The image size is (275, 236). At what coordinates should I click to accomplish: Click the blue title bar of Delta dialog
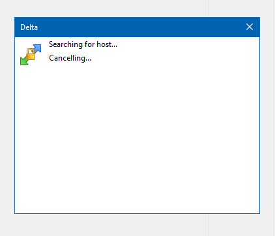[137, 27]
